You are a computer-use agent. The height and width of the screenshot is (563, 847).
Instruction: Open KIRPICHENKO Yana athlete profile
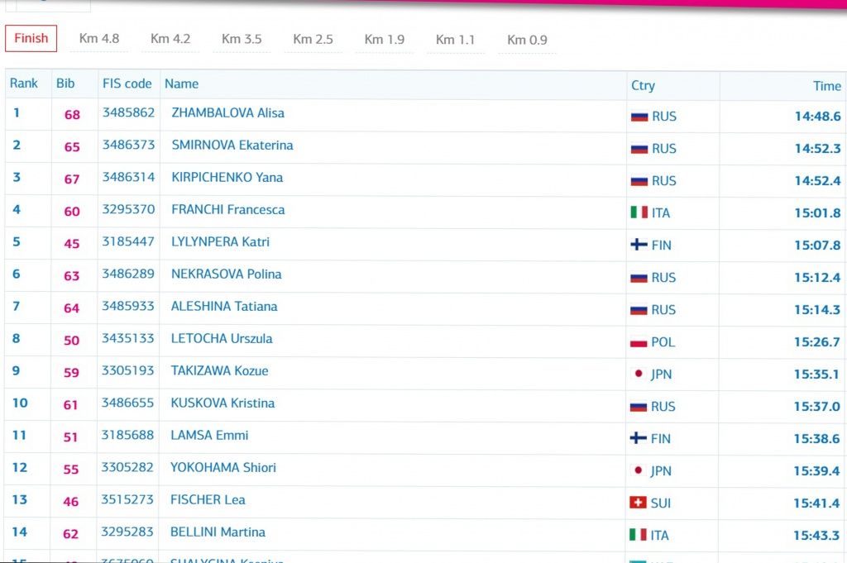227,178
